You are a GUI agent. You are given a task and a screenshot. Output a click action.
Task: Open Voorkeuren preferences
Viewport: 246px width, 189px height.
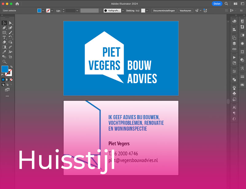pos(185,10)
